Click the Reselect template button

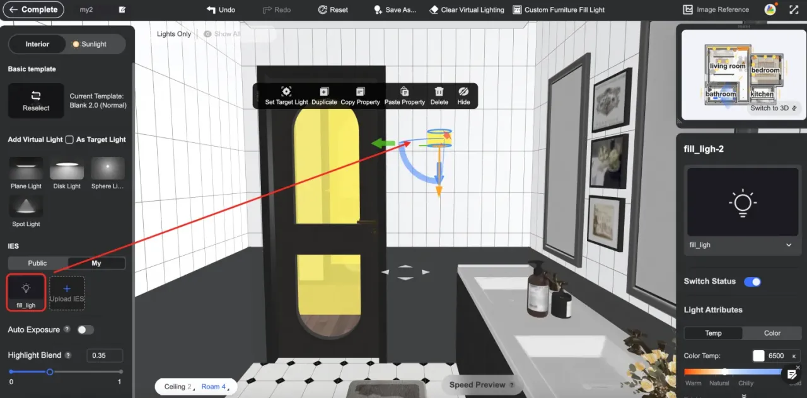(36, 101)
